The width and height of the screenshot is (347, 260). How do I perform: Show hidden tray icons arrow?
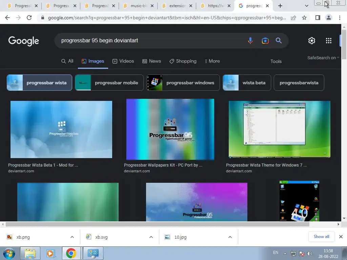coord(285,254)
